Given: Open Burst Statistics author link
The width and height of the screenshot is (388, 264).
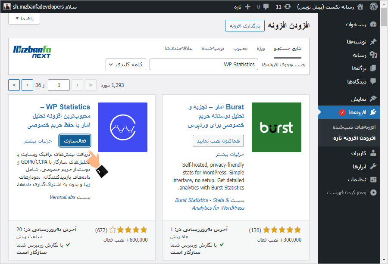Looking at the screenshot, I should pos(210,204).
